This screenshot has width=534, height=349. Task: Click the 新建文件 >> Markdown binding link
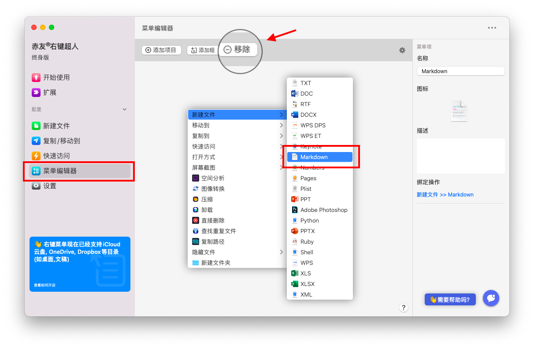click(x=445, y=195)
